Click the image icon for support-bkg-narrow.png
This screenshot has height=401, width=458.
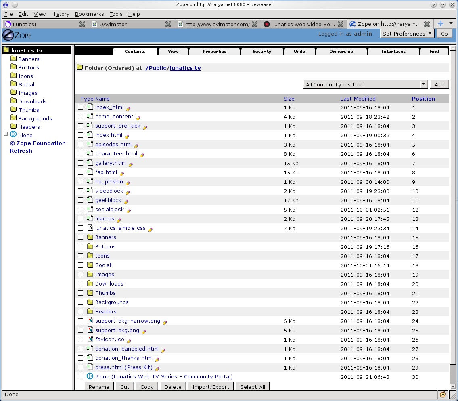click(90, 321)
